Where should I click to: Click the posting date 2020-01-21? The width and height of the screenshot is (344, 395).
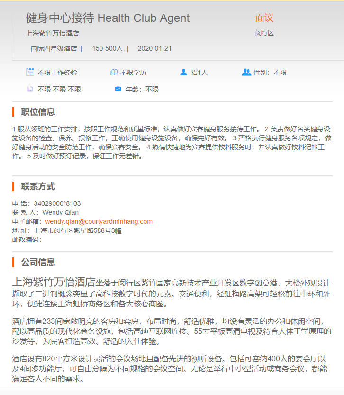point(154,48)
